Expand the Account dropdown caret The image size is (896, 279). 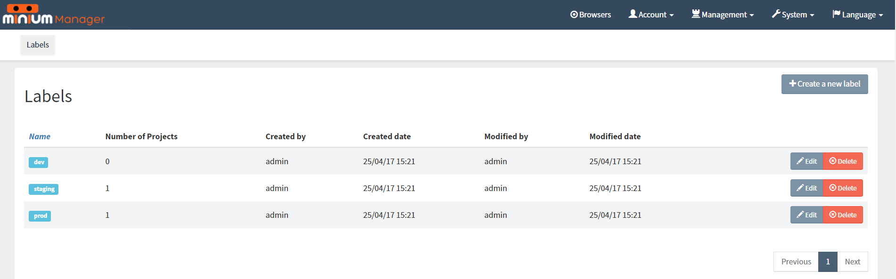672,16
